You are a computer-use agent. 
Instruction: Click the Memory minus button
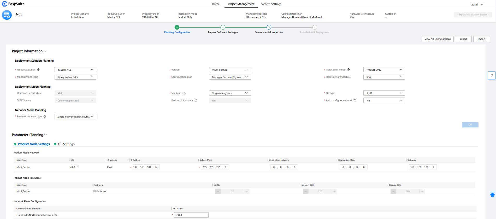(x=306, y=191)
